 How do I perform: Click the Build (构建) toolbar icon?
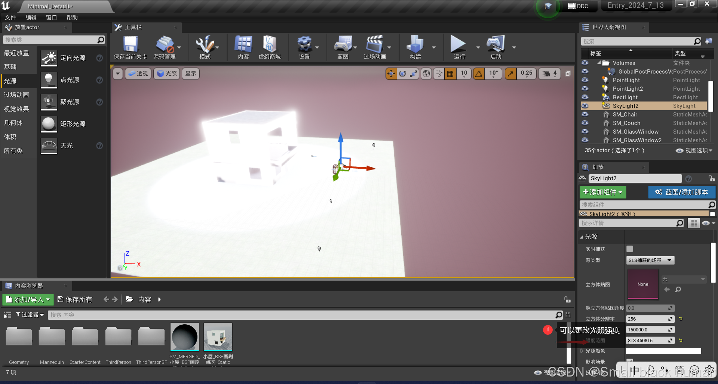click(x=415, y=44)
